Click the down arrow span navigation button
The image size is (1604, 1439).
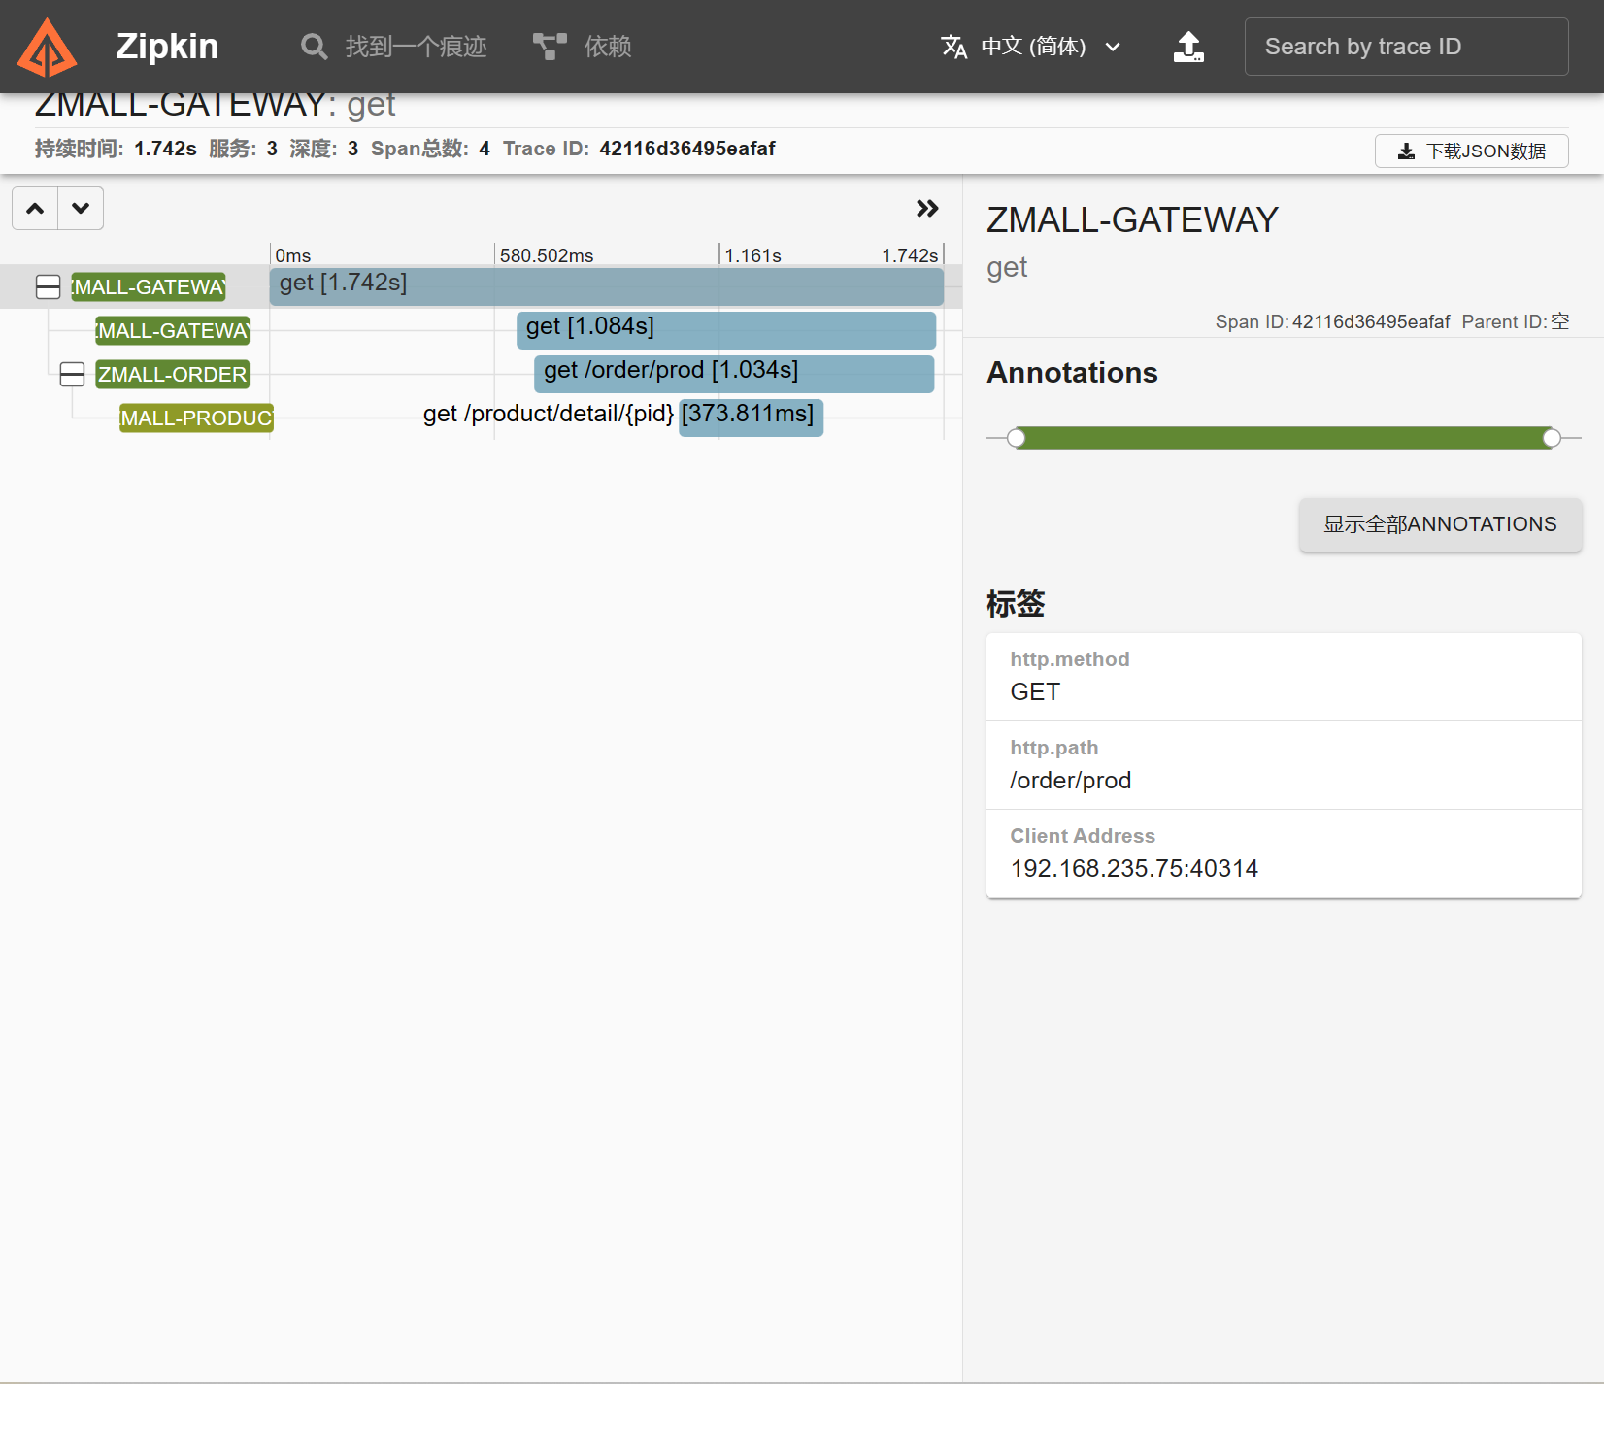point(81,209)
